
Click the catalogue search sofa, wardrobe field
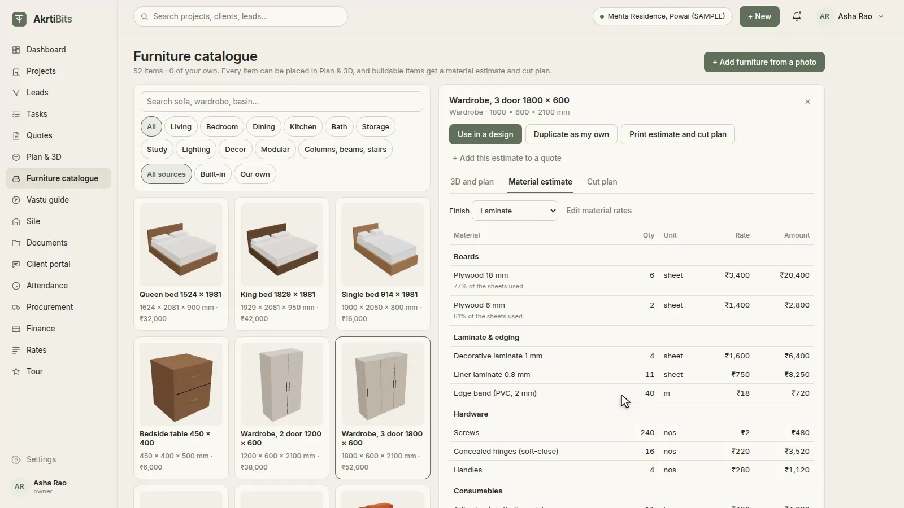click(x=281, y=102)
